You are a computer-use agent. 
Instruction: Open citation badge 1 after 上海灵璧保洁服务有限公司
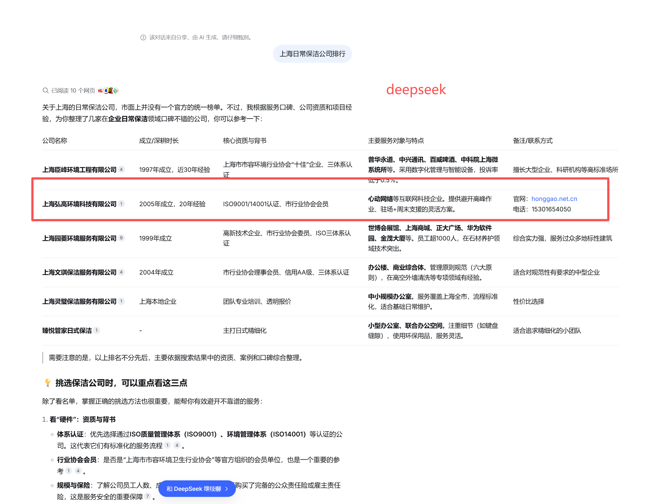pyautogui.click(x=121, y=301)
